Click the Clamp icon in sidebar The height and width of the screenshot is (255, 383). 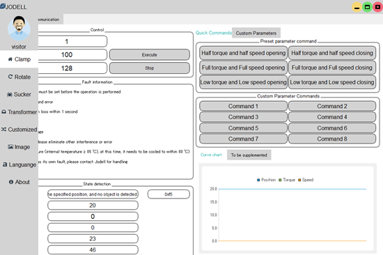click(10, 59)
